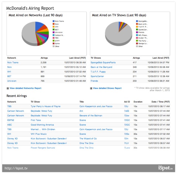Open VH1 Plus Music show link
Screen dimensions: 177x174
(x=39, y=134)
